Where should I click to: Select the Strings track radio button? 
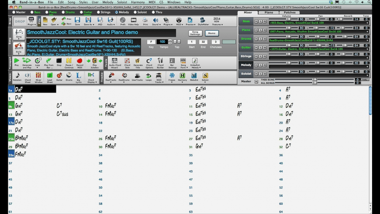point(98,12)
